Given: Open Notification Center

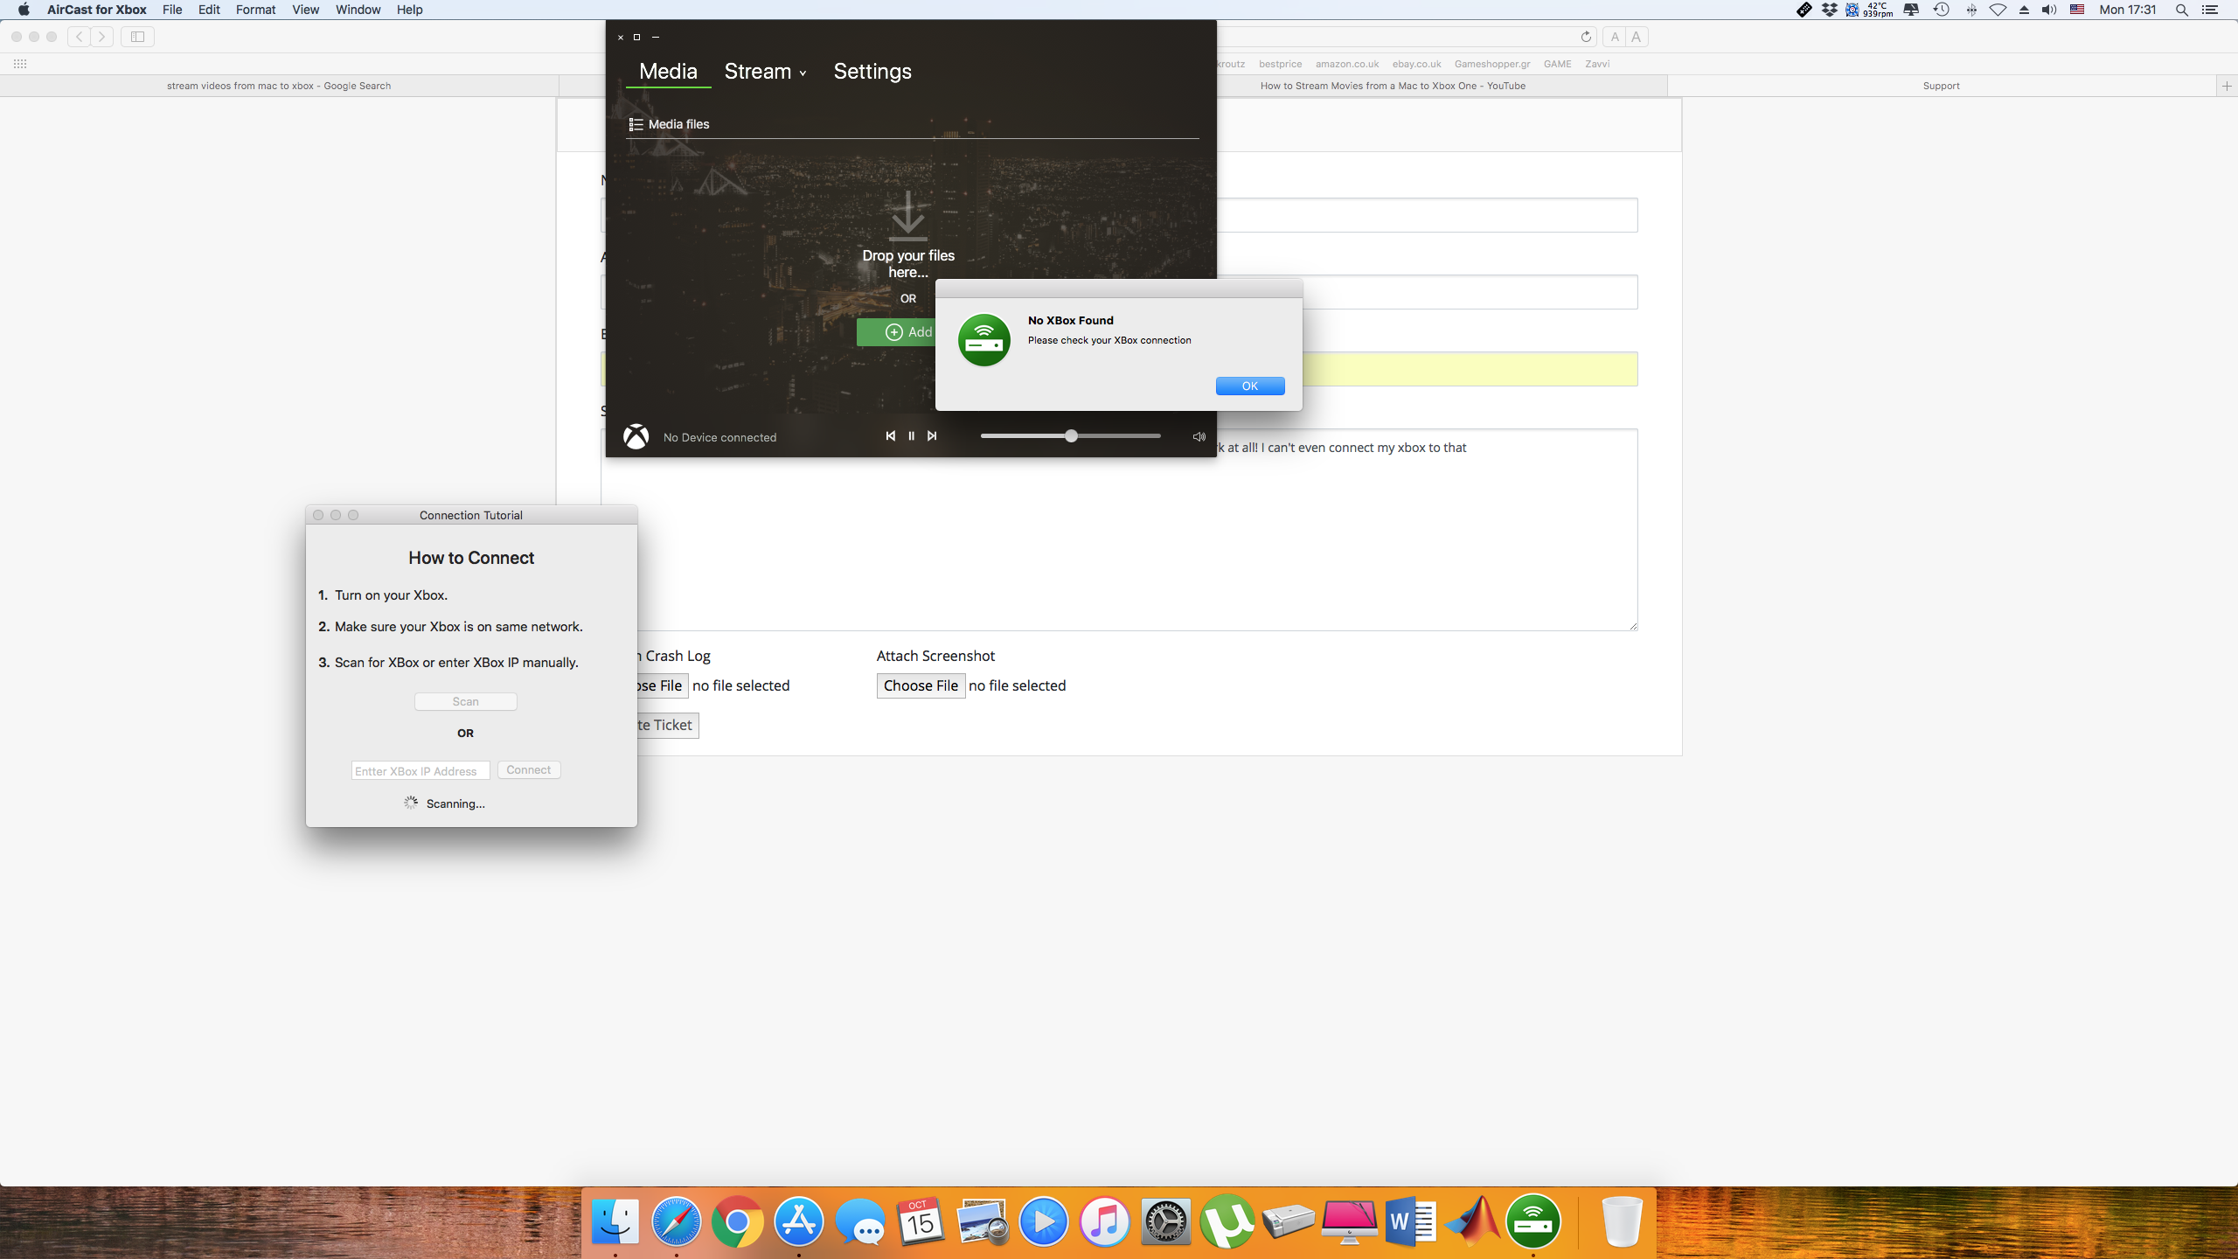Looking at the screenshot, I should 2209,10.
